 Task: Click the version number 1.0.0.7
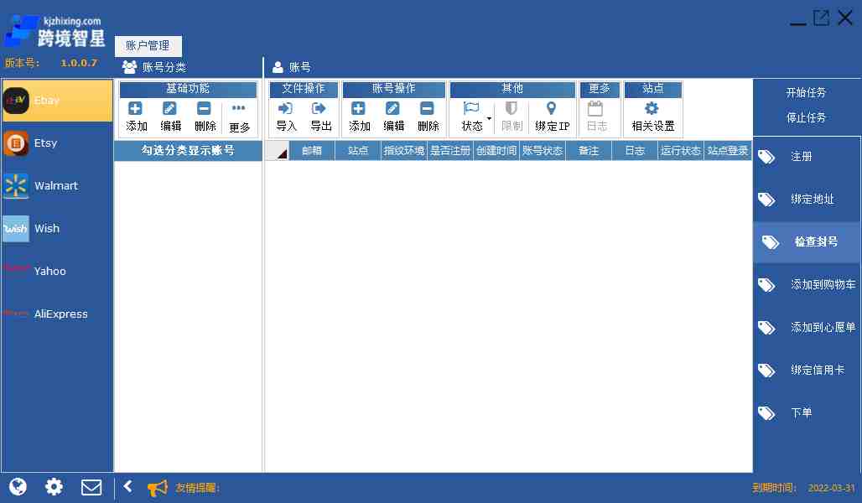pos(79,63)
